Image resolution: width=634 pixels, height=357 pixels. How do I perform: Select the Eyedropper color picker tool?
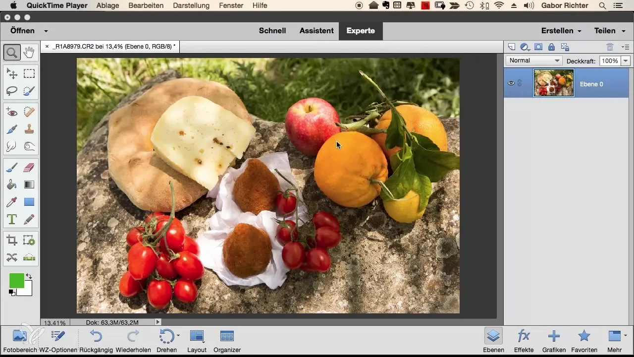tap(12, 202)
